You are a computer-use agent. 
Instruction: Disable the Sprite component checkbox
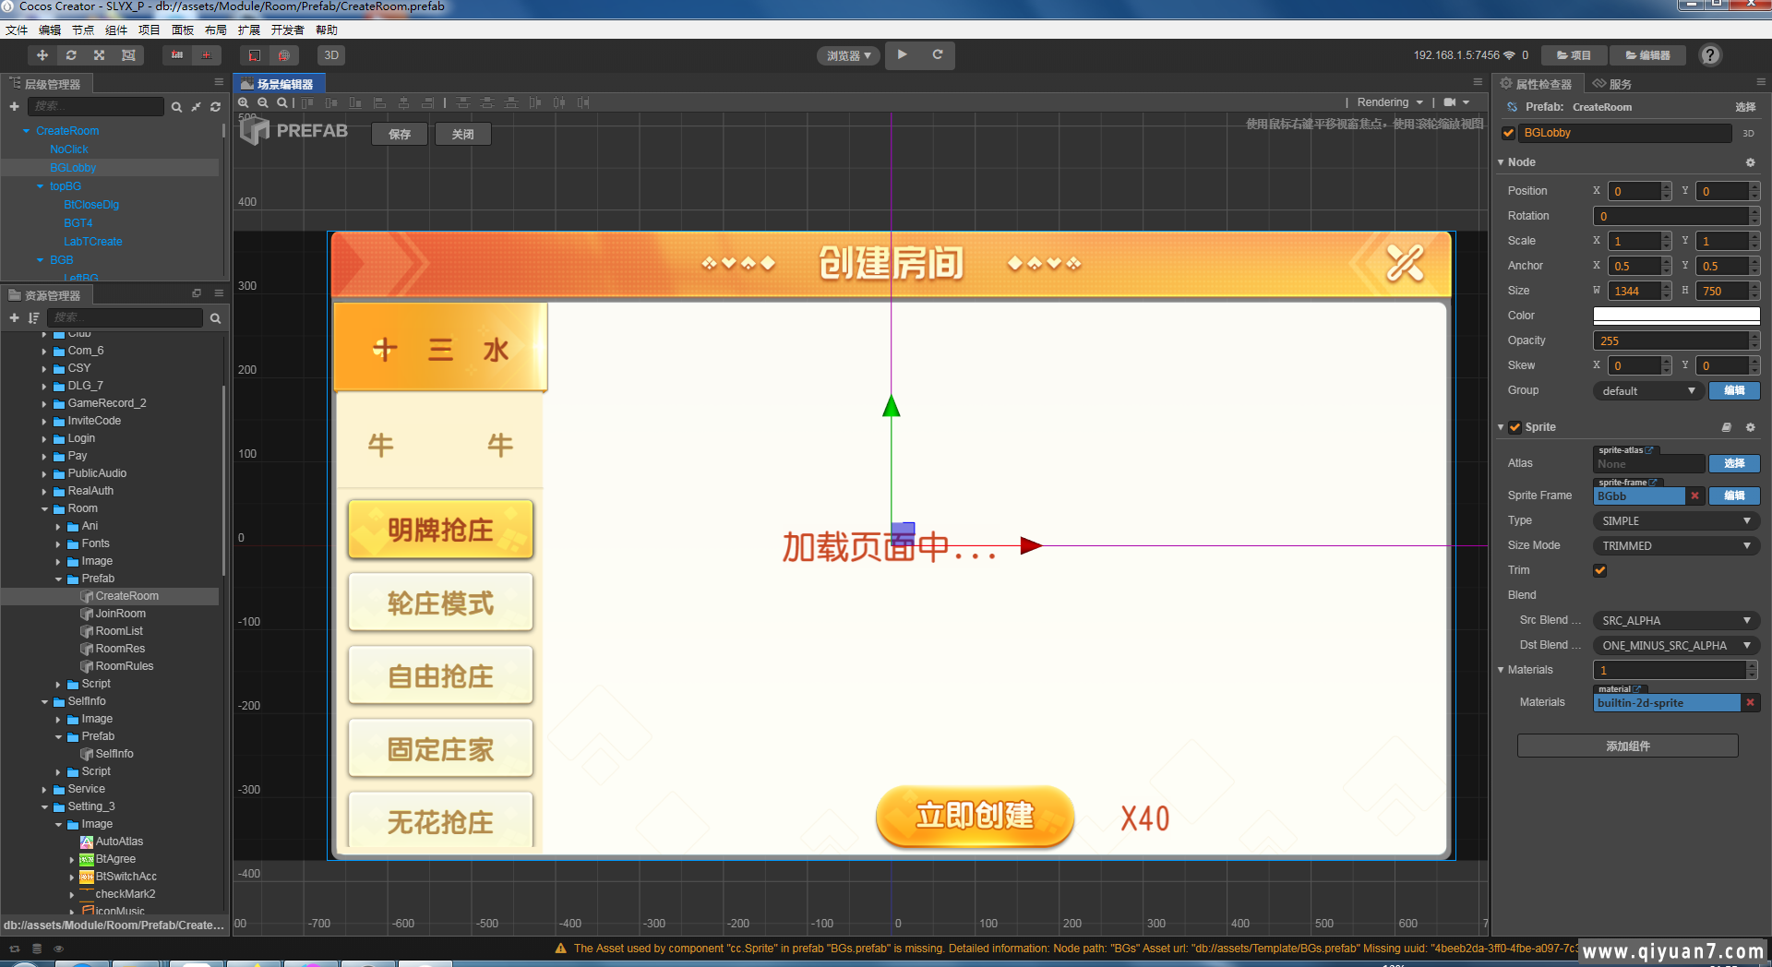1515,427
